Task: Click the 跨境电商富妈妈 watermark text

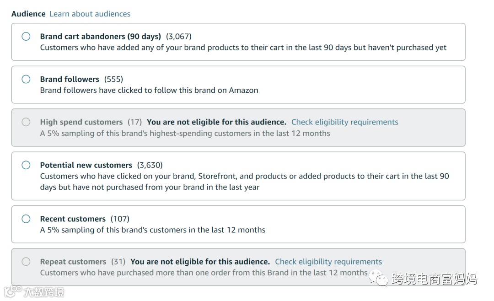Action: 434,279
